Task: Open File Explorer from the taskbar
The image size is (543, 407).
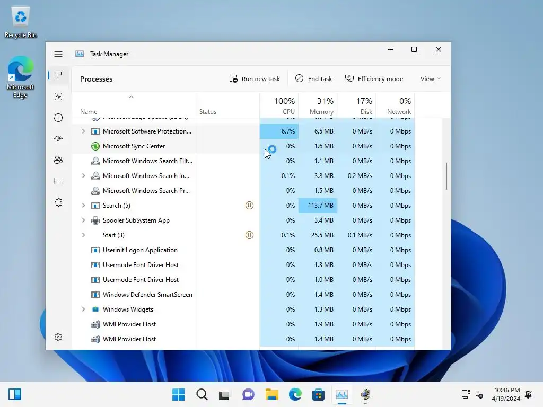Action: [272, 394]
